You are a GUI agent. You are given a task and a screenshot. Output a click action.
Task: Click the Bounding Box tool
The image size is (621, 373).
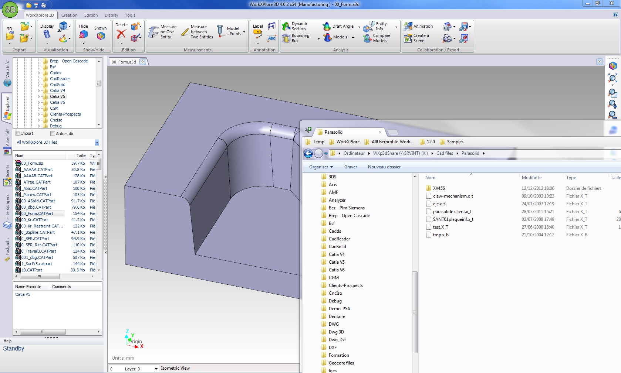click(286, 38)
